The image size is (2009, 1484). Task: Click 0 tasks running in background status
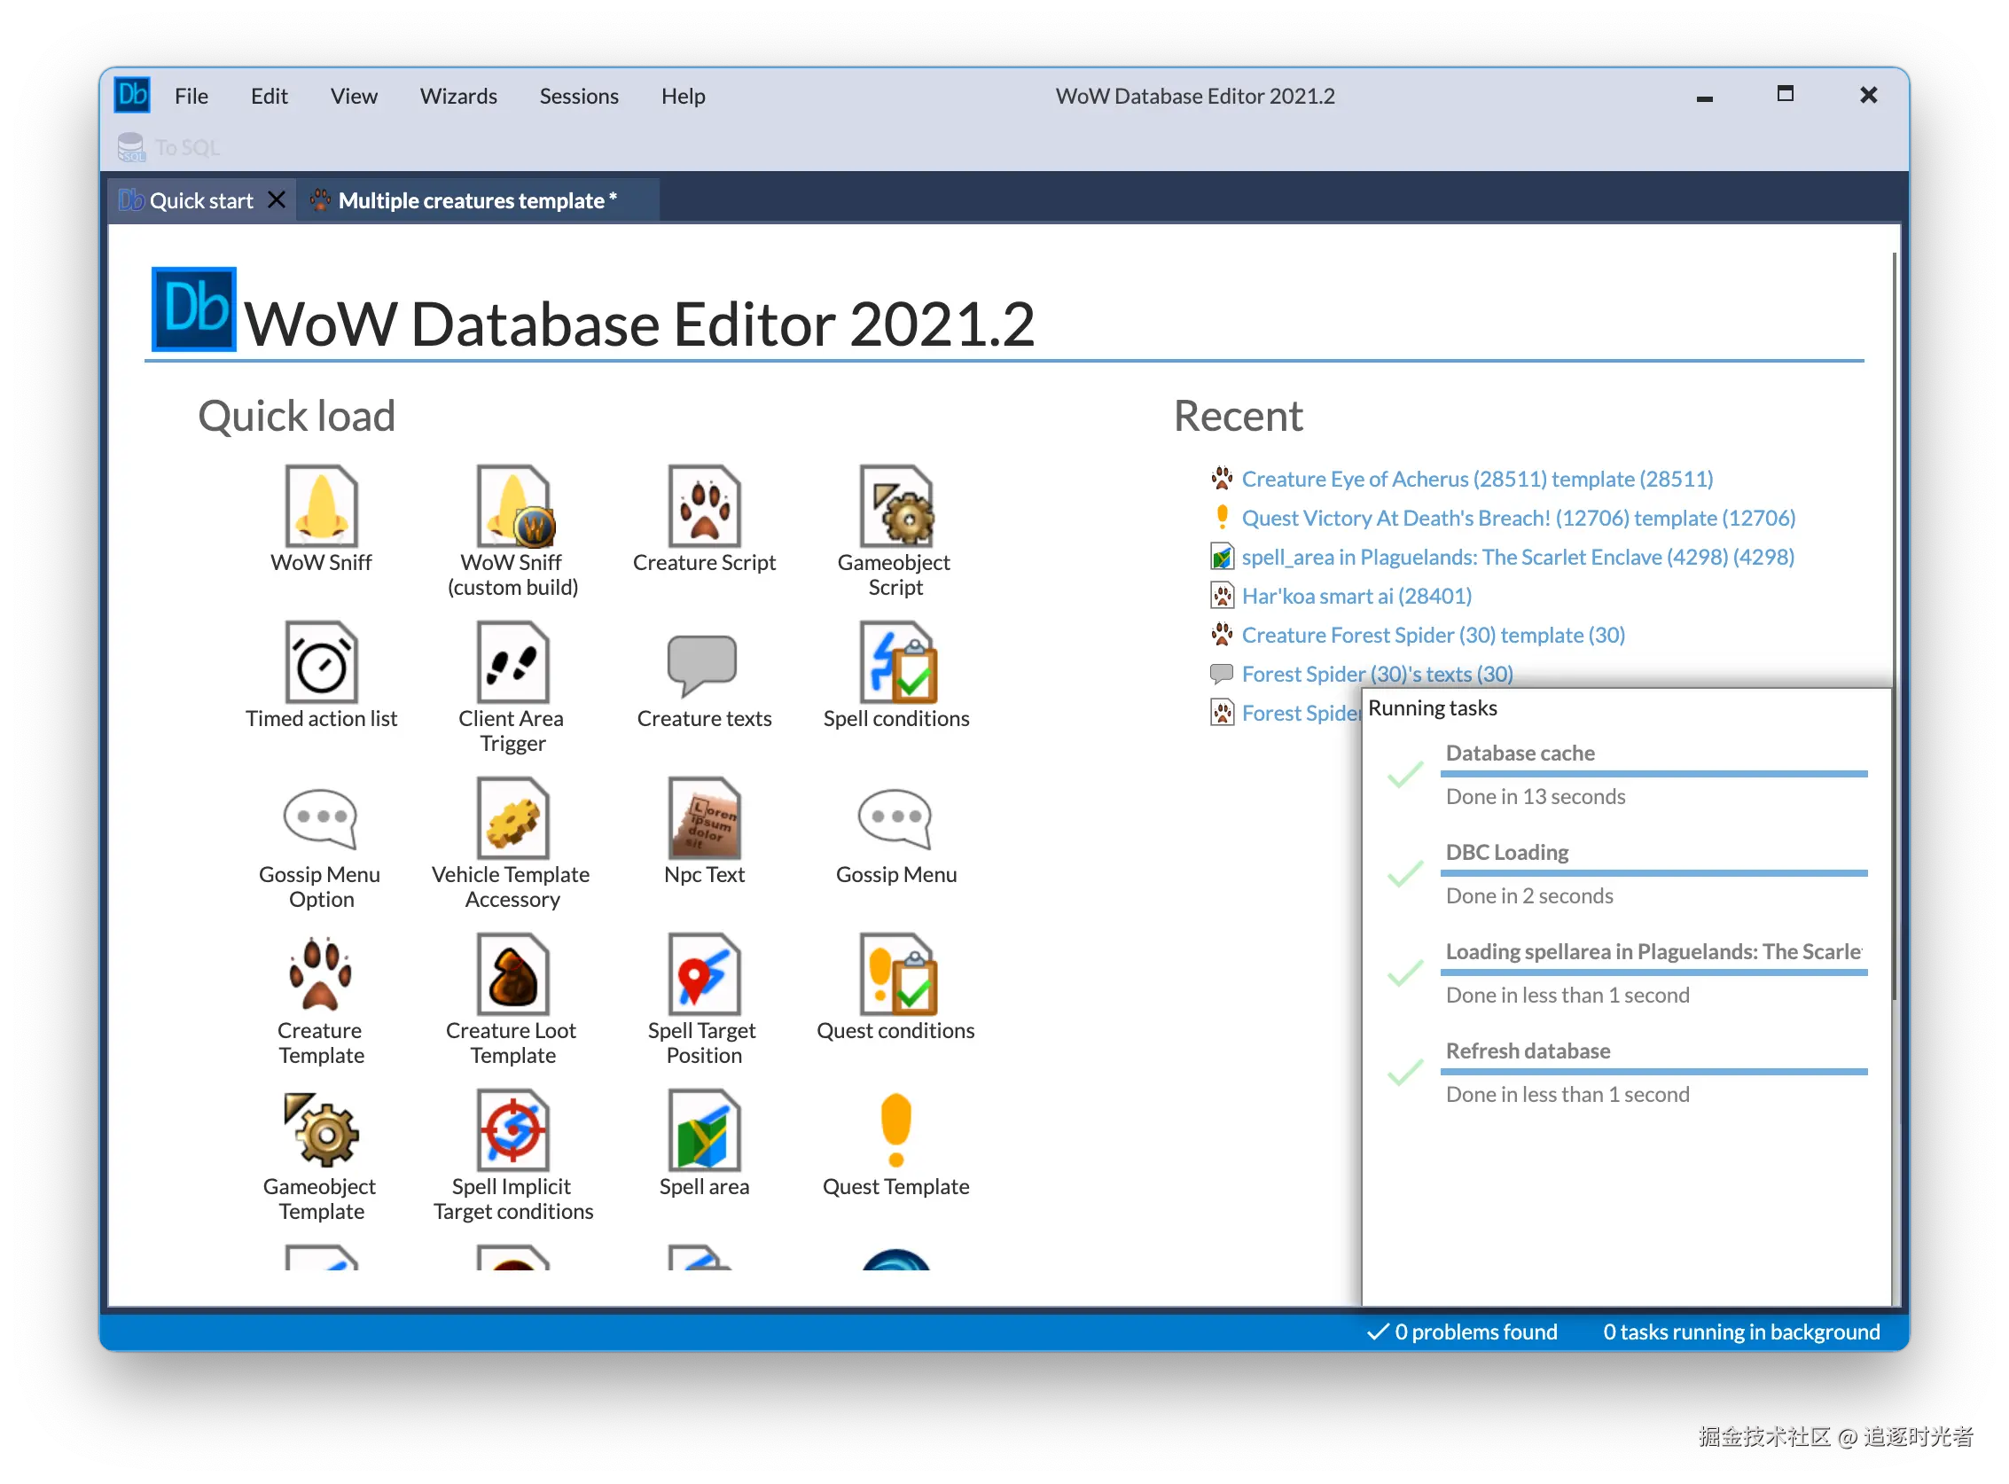[1740, 1332]
